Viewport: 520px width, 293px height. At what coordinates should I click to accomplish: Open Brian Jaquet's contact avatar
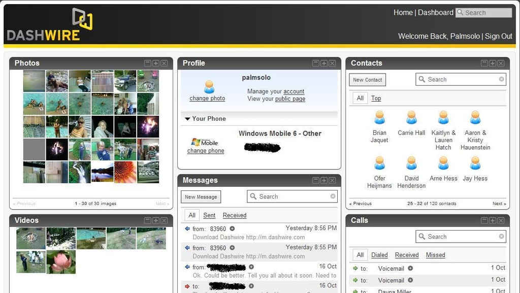tap(379, 118)
